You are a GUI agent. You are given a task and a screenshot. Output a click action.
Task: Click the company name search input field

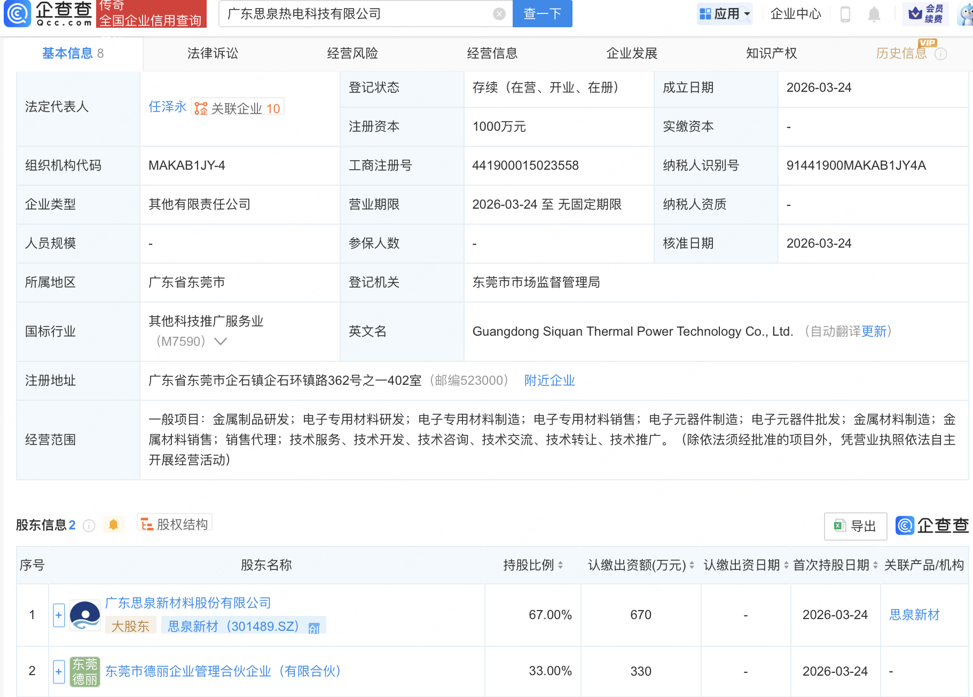coord(363,14)
